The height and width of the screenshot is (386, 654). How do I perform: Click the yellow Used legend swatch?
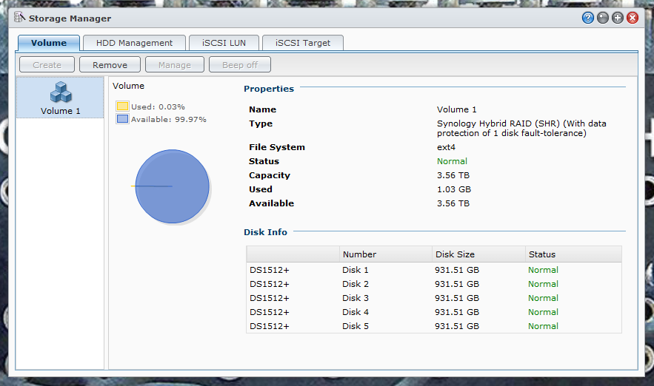tap(123, 106)
